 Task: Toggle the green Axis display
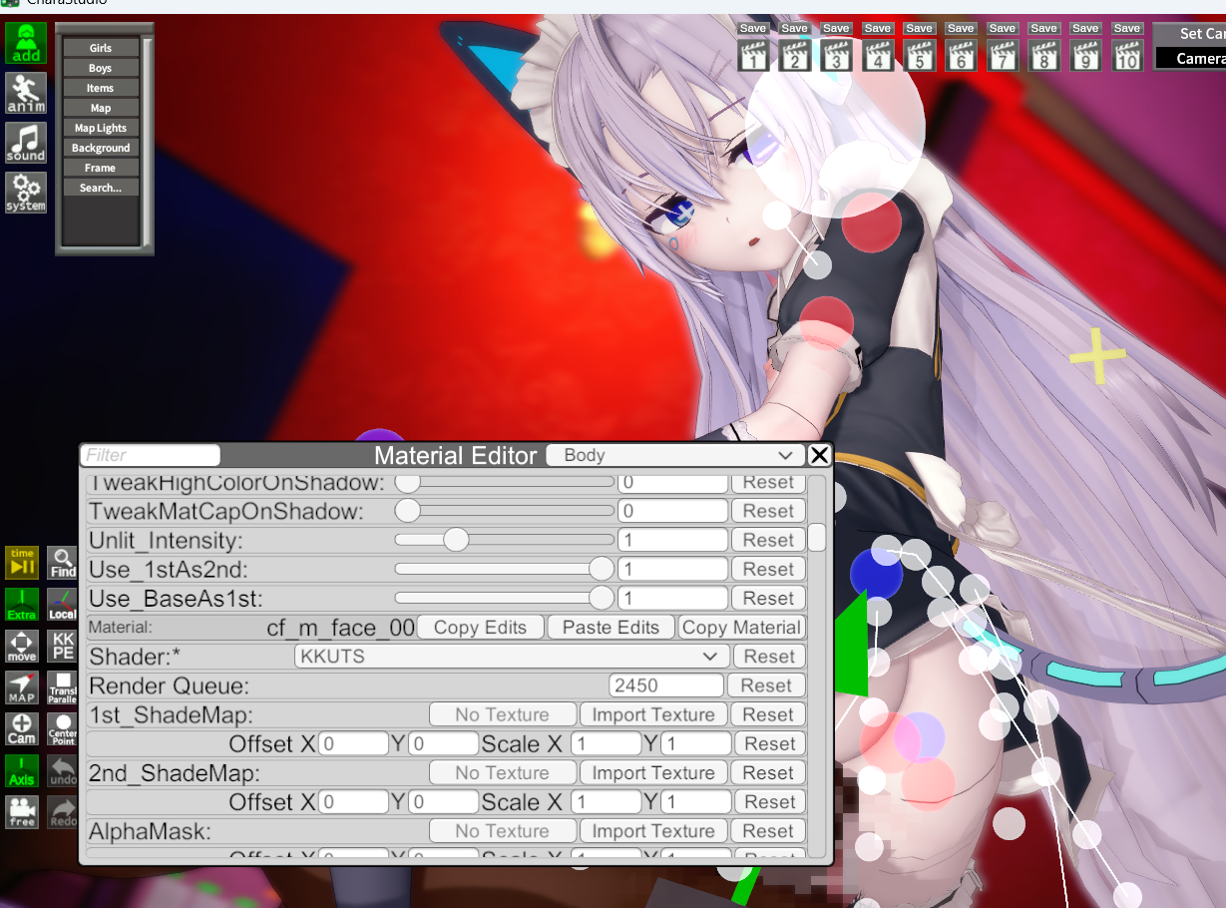click(22, 770)
